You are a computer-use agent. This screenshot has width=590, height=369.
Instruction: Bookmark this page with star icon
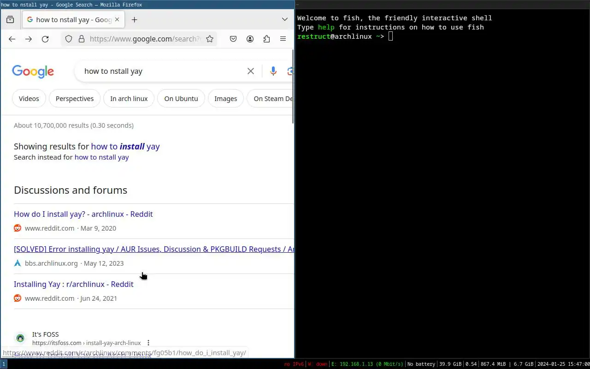(210, 39)
